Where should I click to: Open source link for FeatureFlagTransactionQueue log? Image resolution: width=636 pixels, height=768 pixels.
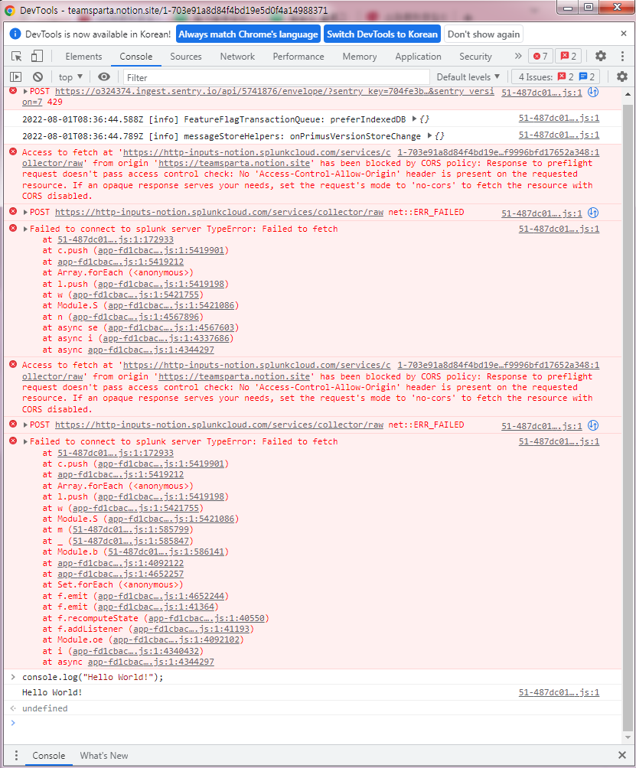tap(559, 118)
